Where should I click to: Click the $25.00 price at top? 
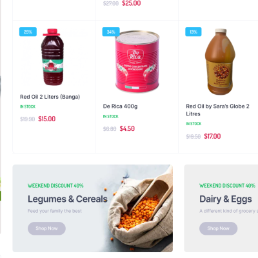132,3
